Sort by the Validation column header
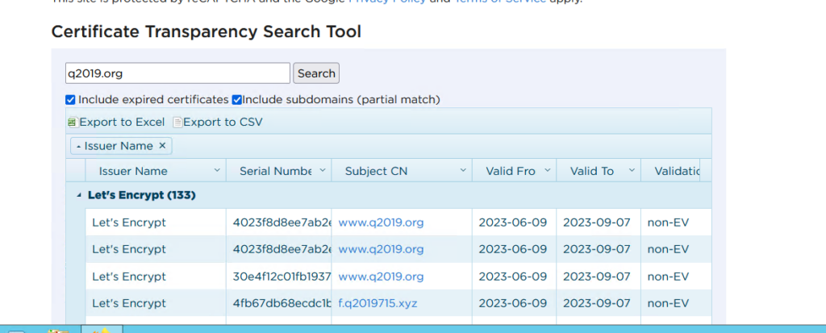Screen dimensions: 826x333 (671, 171)
